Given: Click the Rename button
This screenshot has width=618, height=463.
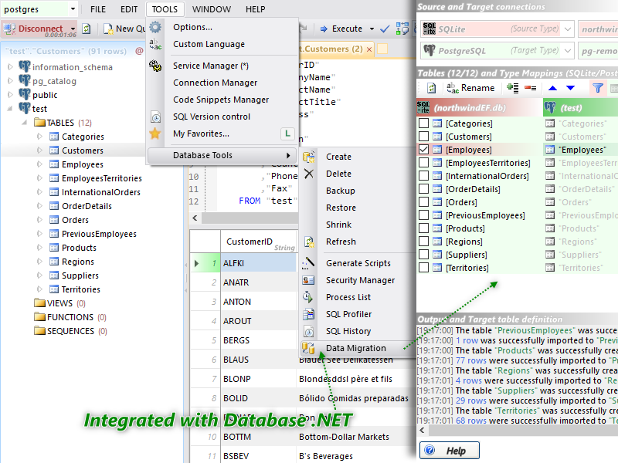Looking at the screenshot, I should pyautogui.click(x=470, y=88).
